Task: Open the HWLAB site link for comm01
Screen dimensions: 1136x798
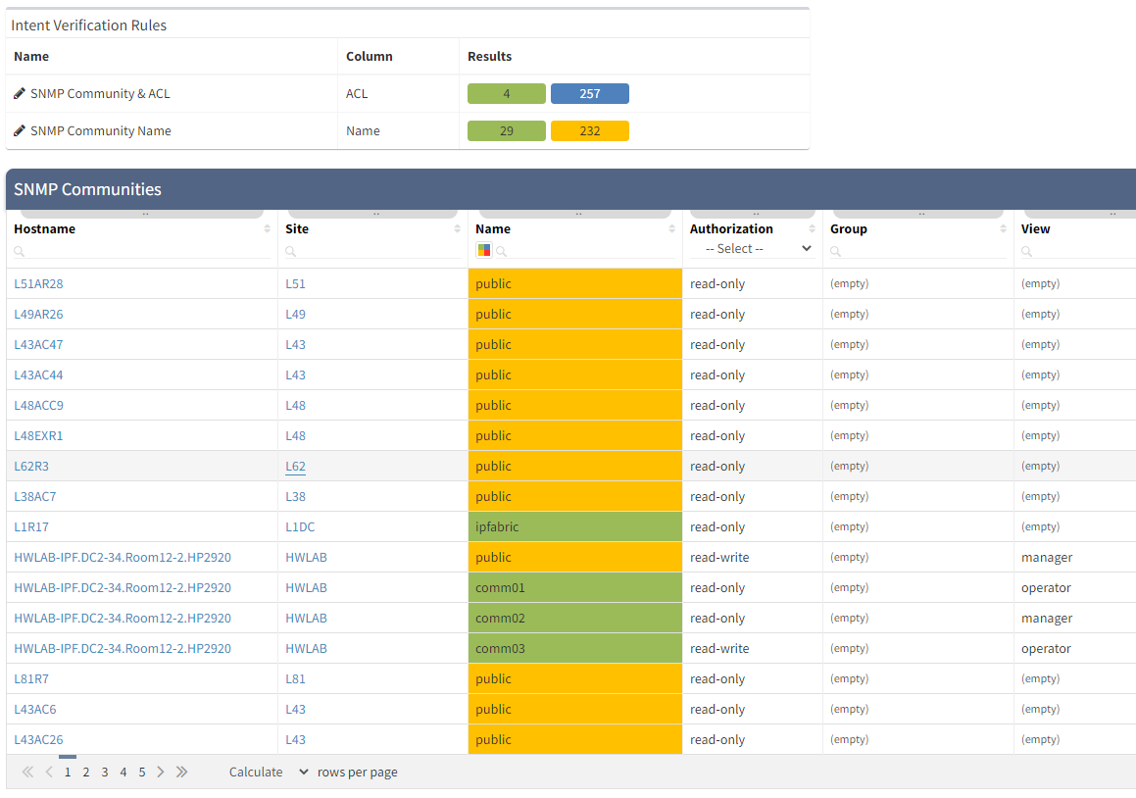Action: pyautogui.click(x=306, y=588)
